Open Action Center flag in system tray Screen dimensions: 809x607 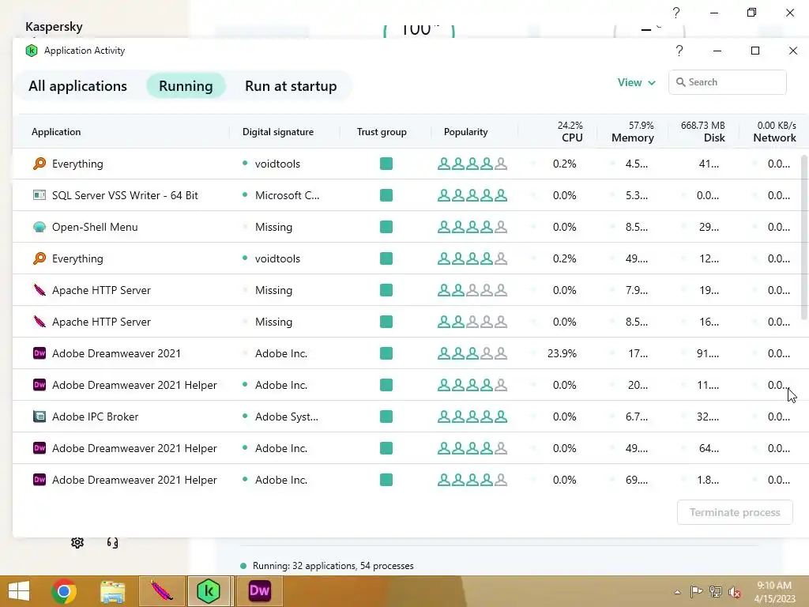[x=697, y=591]
